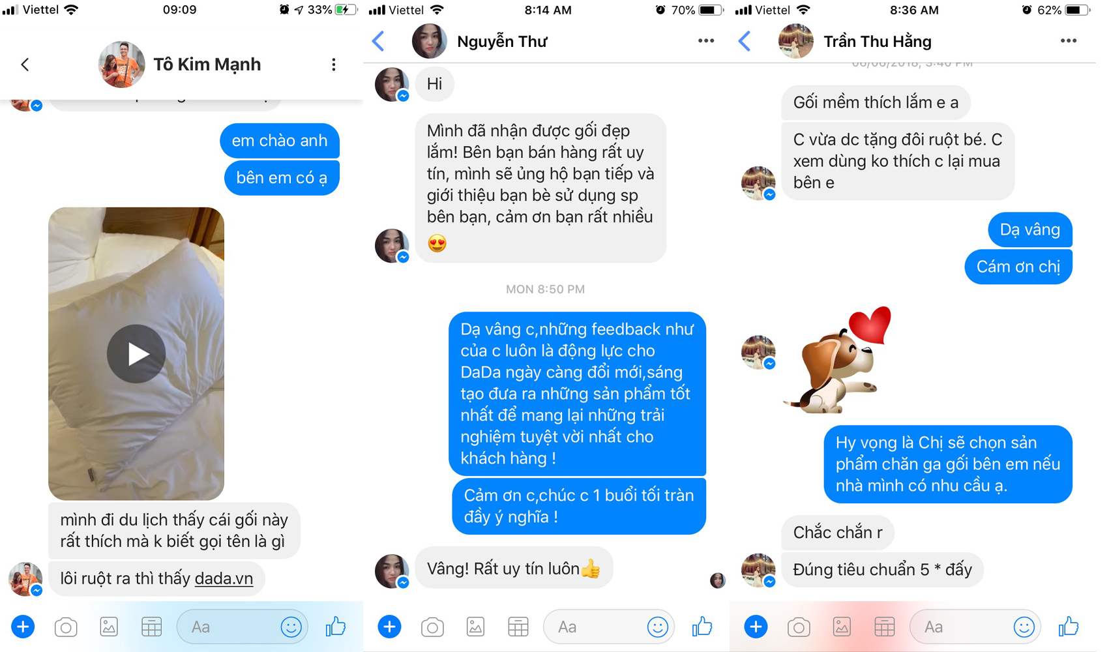Screen dimensions: 1109x652
Task: Tap the plus button in Trần Thu Hằng chat
Action: pyautogui.click(x=756, y=627)
